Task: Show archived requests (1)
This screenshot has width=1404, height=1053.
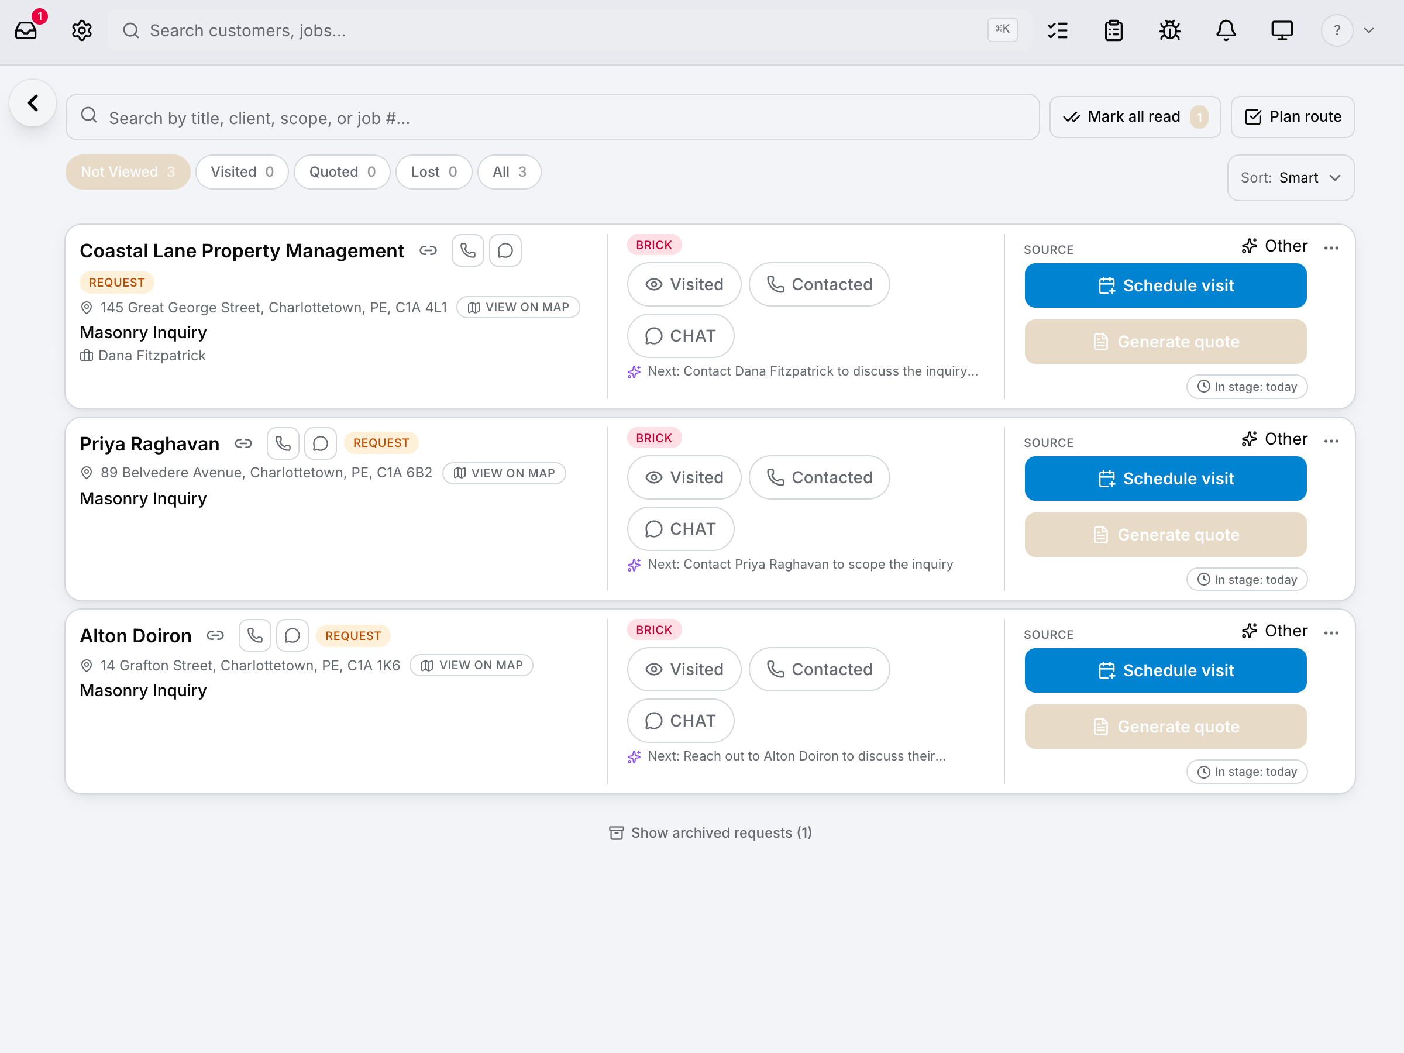Action: pyautogui.click(x=710, y=832)
